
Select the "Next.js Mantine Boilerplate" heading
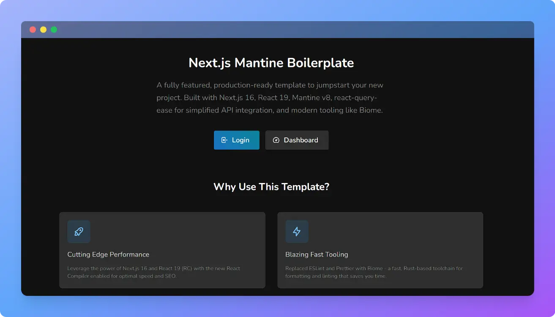pos(271,63)
